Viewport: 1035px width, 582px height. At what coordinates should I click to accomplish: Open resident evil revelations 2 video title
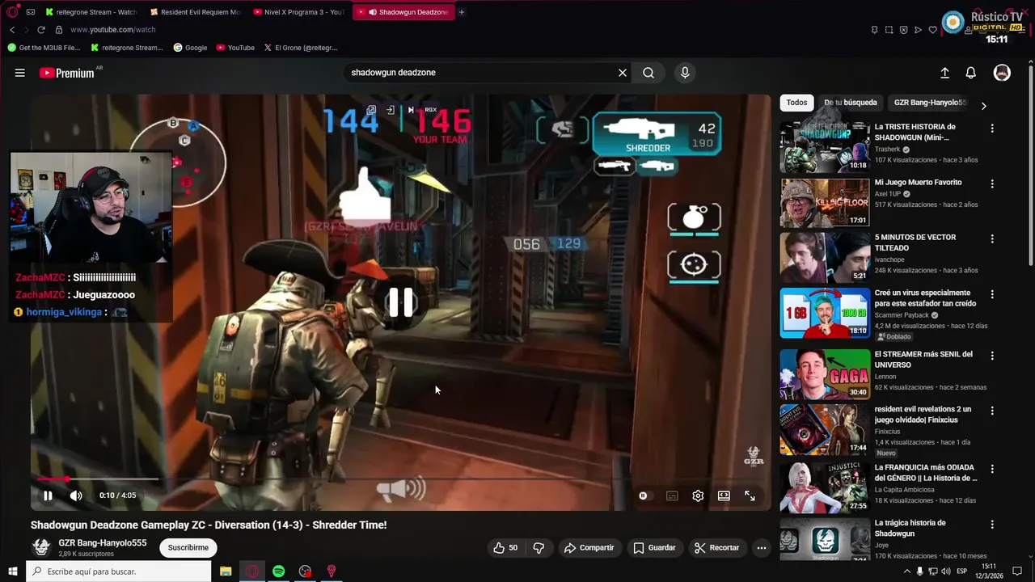(923, 415)
